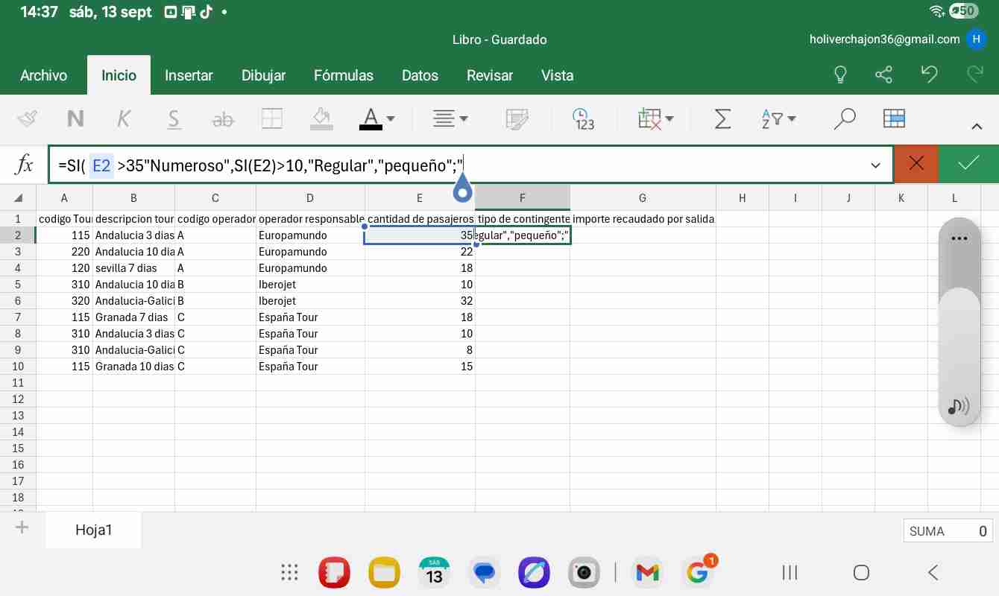
Task: Open the number format icon
Action: [x=583, y=119]
